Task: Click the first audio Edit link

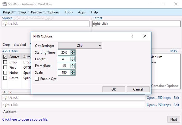Action: 176,98
